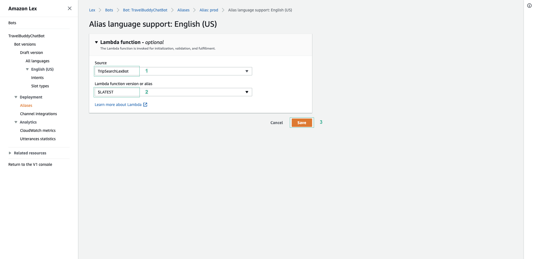This screenshot has height=259, width=535.
Task: Collapse the Lambda function section triangle
Action: [x=96, y=42]
